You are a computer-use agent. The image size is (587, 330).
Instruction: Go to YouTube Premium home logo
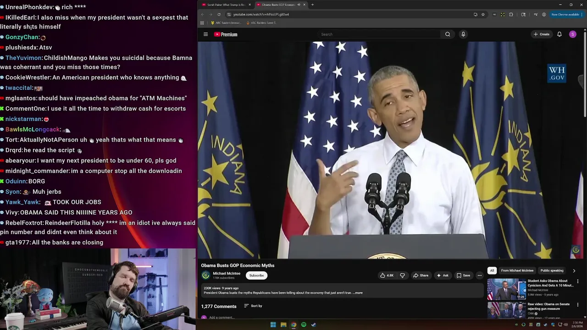point(226,34)
